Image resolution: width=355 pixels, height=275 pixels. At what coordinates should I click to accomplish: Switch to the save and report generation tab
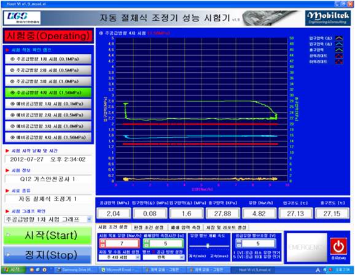[226, 227]
